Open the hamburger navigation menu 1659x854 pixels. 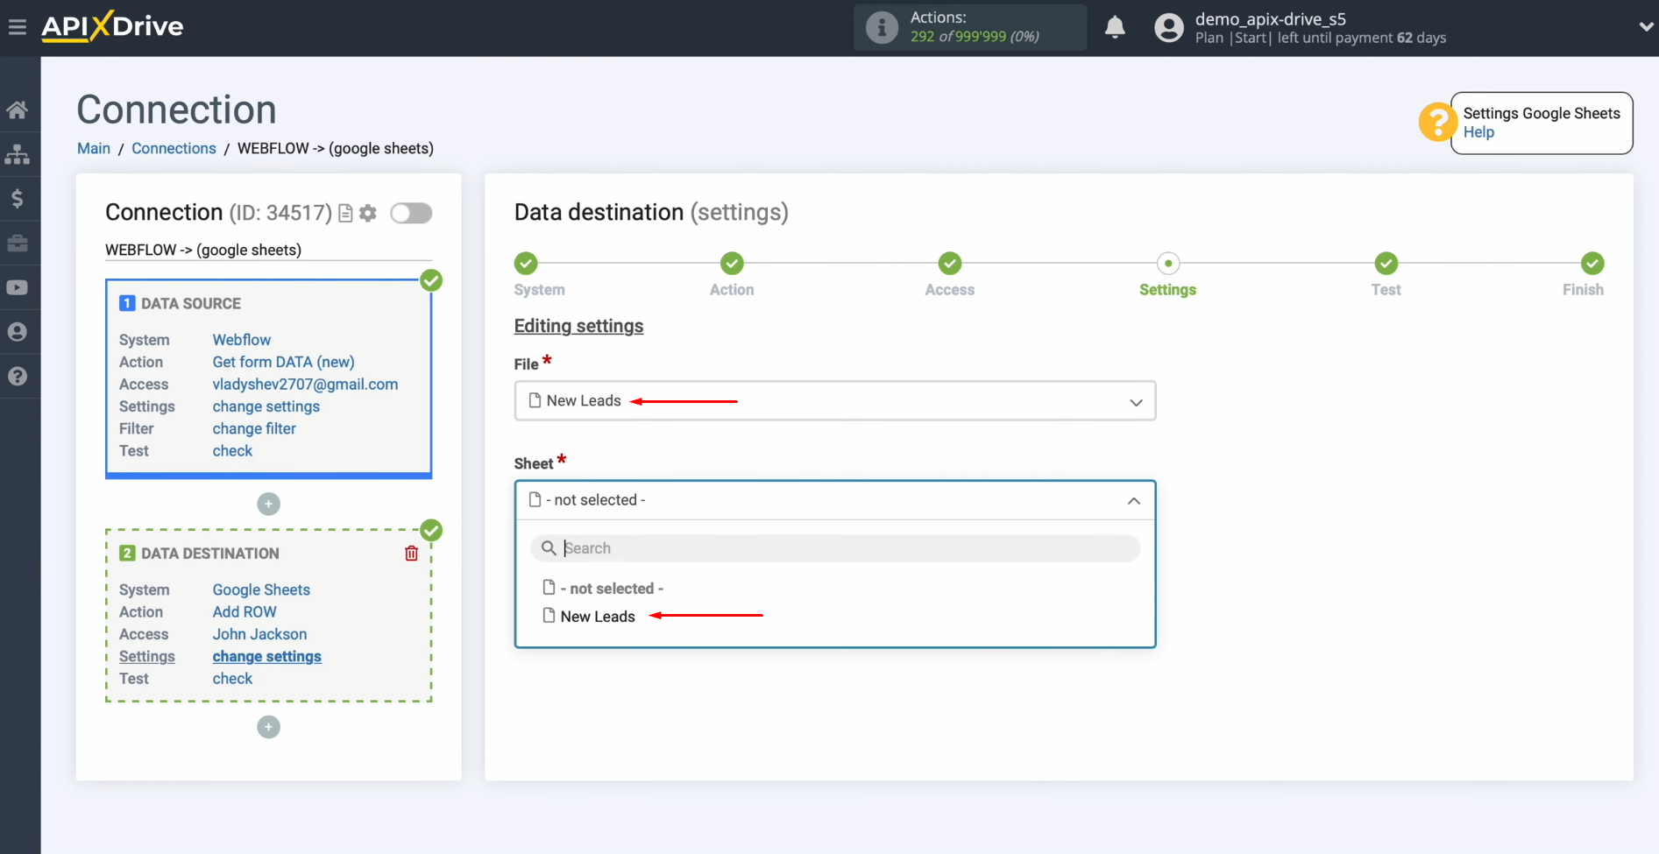18,26
